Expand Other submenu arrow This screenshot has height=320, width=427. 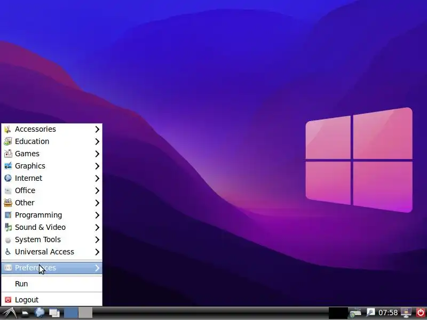coord(97,203)
